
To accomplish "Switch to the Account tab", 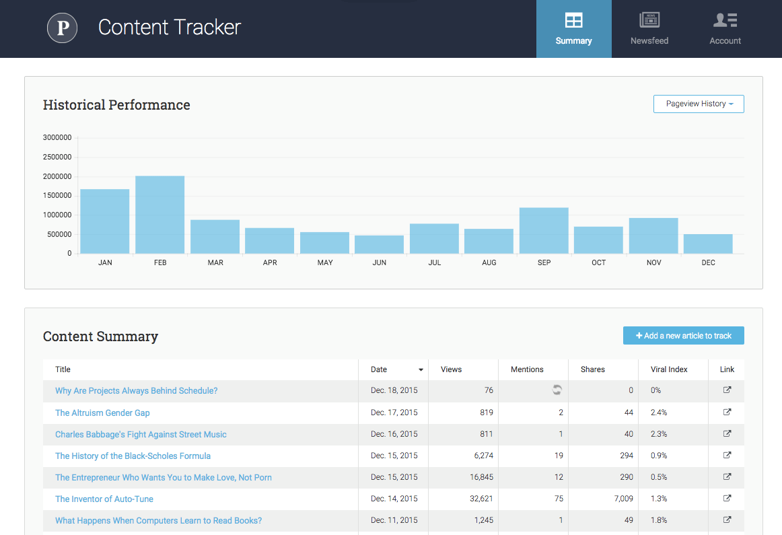I will [725, 29].
